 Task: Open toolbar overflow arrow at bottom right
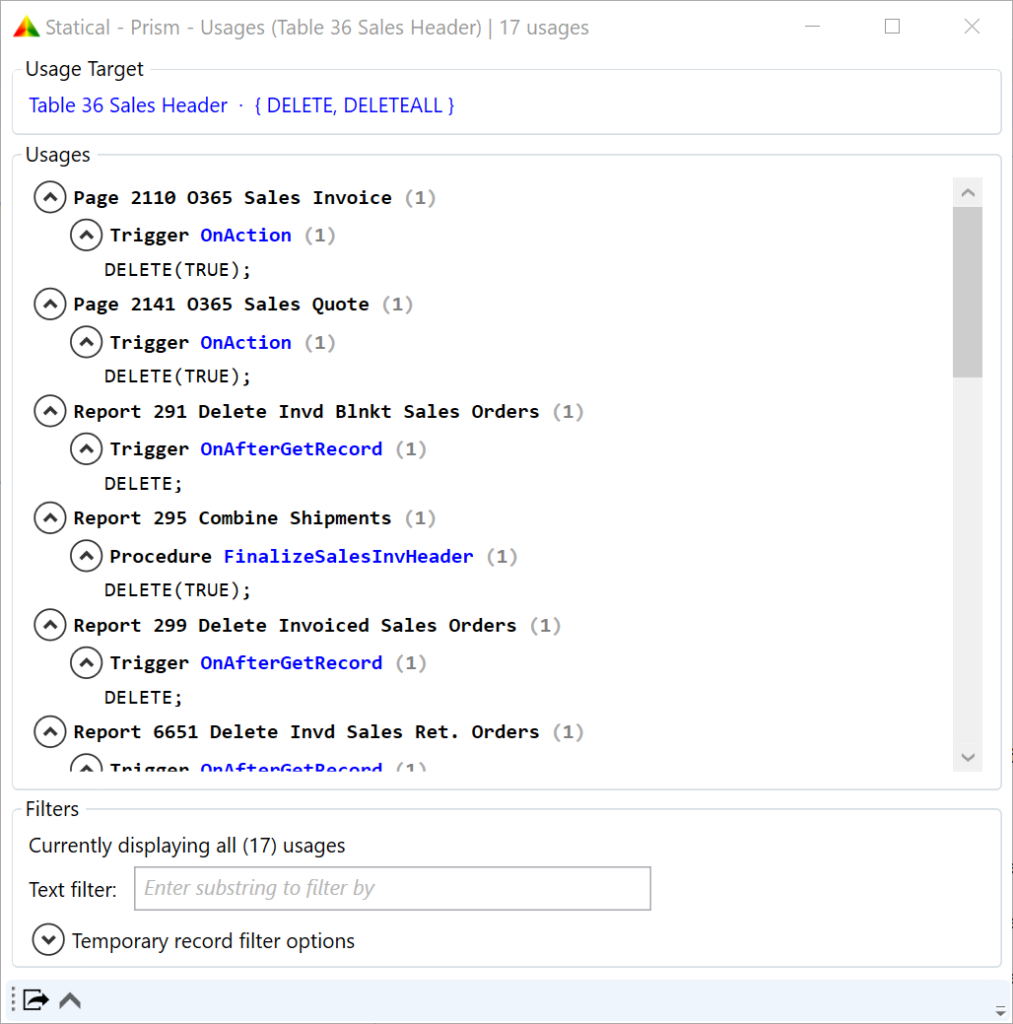[x=1000, y=1009]
